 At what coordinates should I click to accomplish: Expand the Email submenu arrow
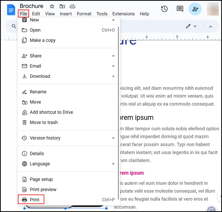[x=113, y=66]
